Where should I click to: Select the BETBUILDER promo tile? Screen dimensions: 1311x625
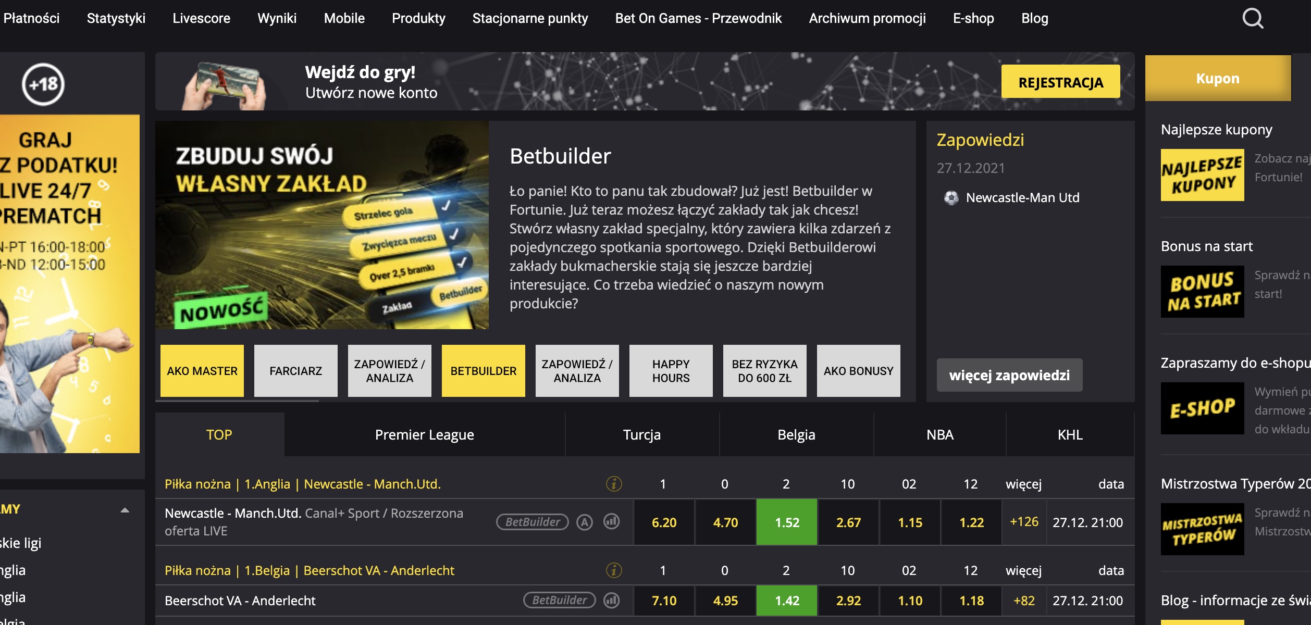click(484, 371)
